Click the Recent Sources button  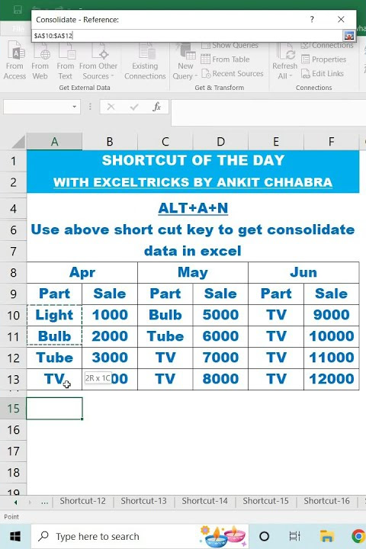pyautogui.click(x=233, y=73)
